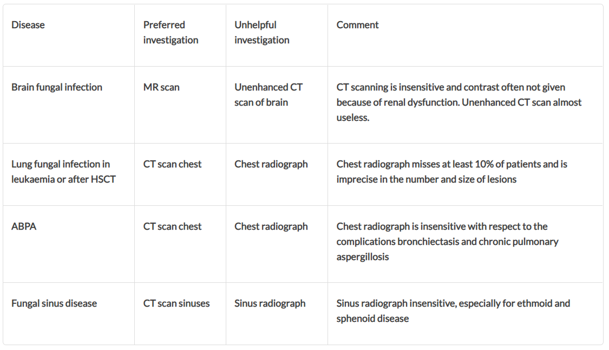This screenshot has width=609, height=350.
Task: Select the "Unenhanced CT scan of brain" cell
Action: click(269, 95)
